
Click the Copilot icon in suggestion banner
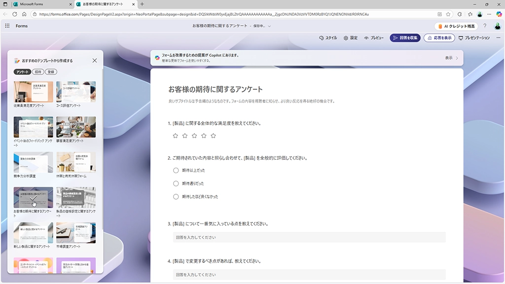point(157,58)
